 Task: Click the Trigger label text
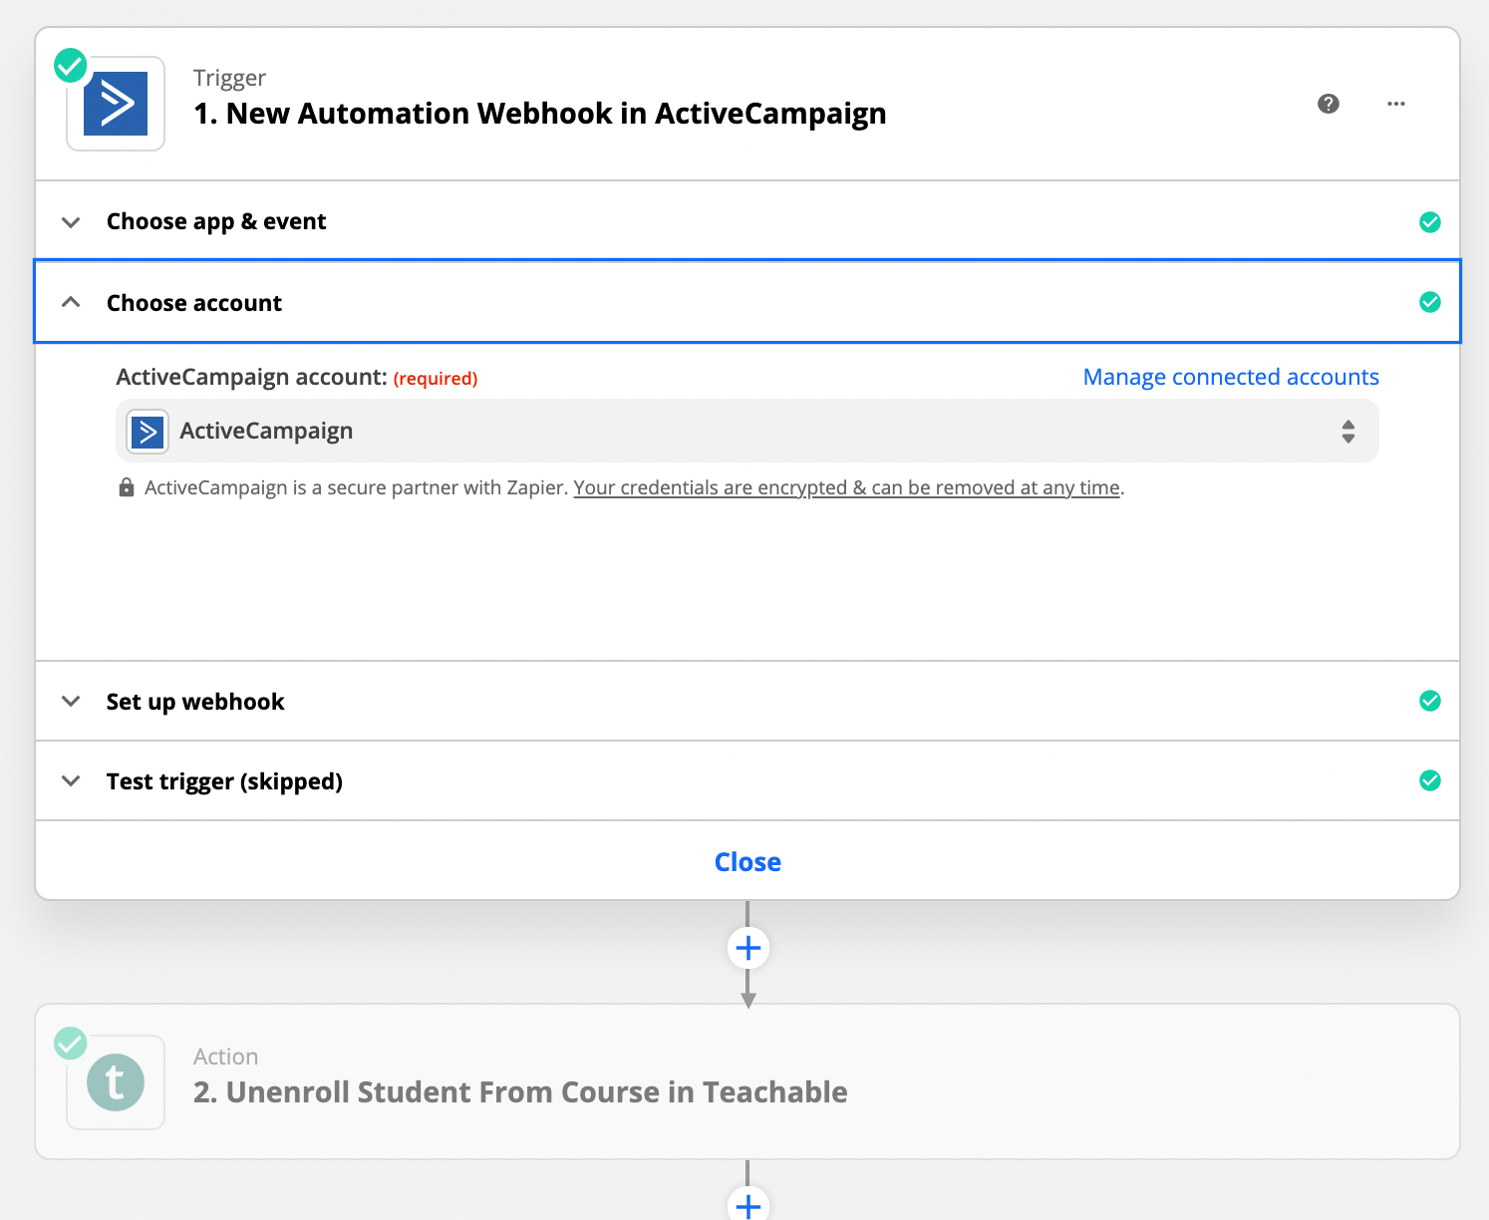[229, 78]
